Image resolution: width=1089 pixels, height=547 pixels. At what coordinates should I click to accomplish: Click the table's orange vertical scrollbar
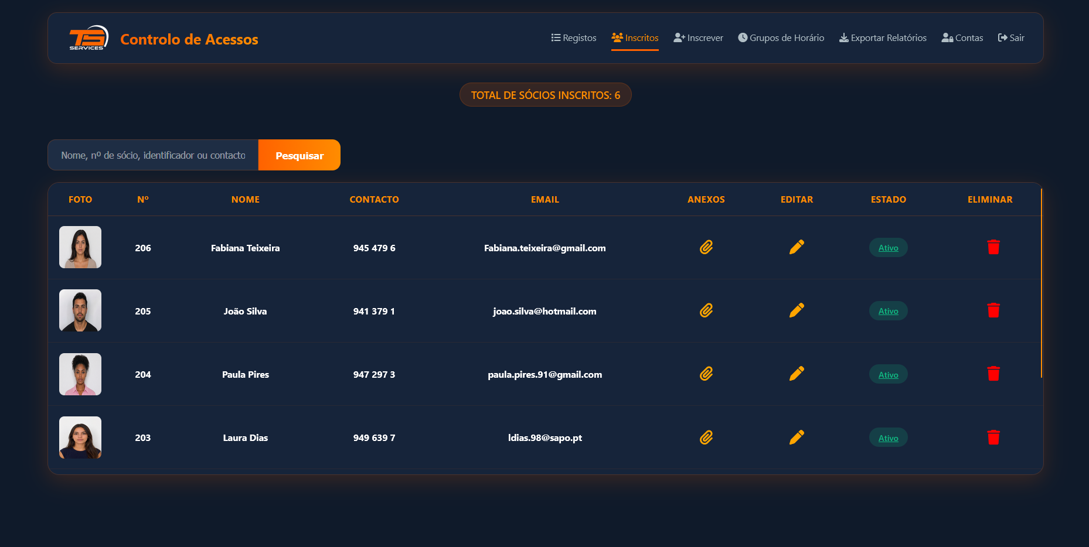(1042, 283)
